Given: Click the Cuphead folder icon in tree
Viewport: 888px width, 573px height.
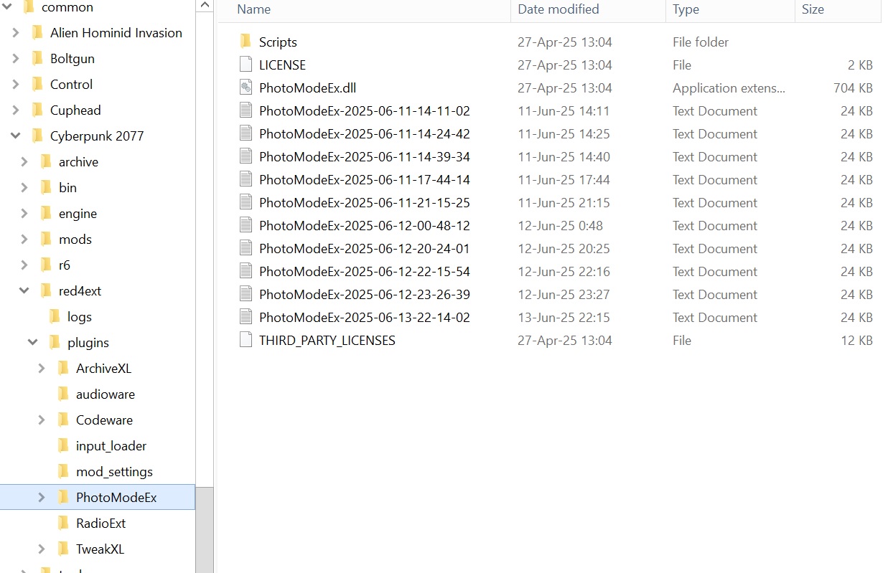Looking at the screenshot, I should [37, 110].
